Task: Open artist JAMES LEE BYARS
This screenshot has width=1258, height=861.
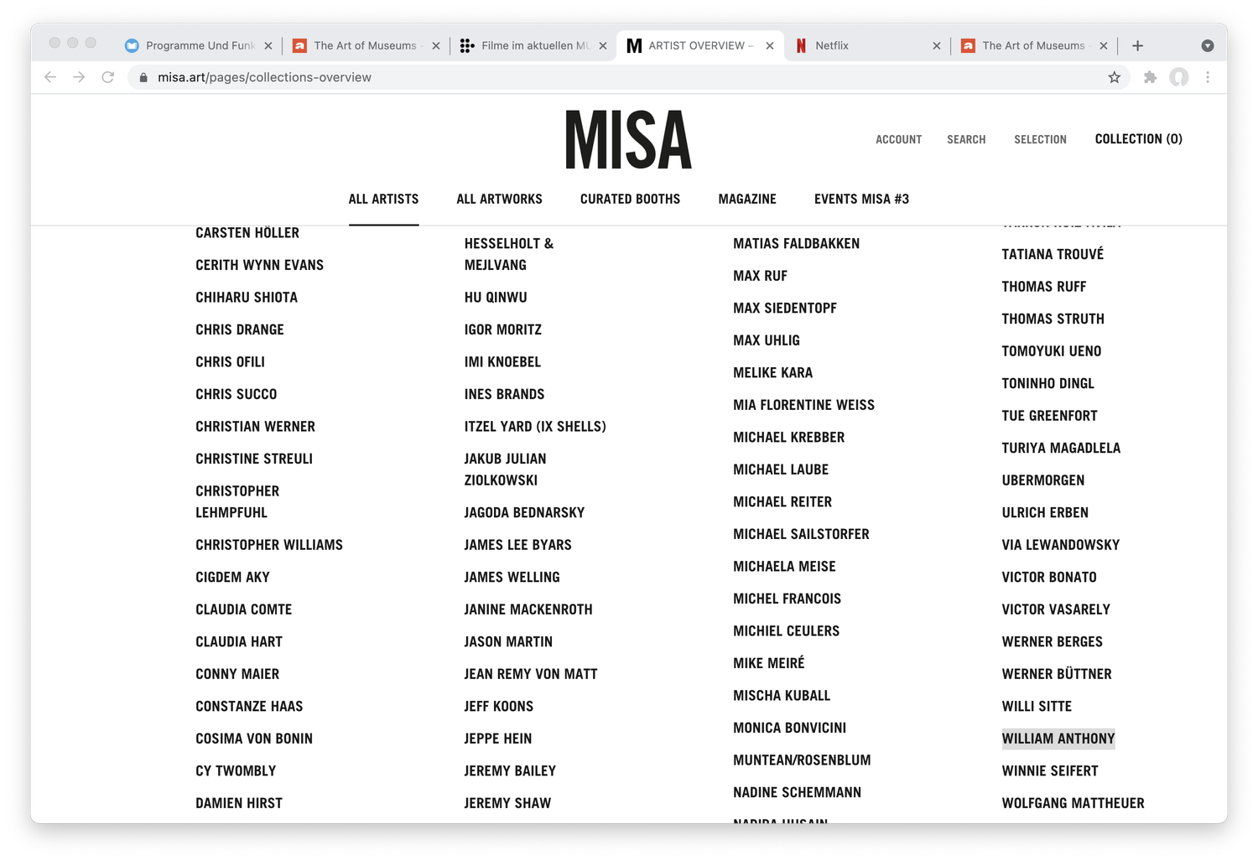Action: click(x=517, y=545)
